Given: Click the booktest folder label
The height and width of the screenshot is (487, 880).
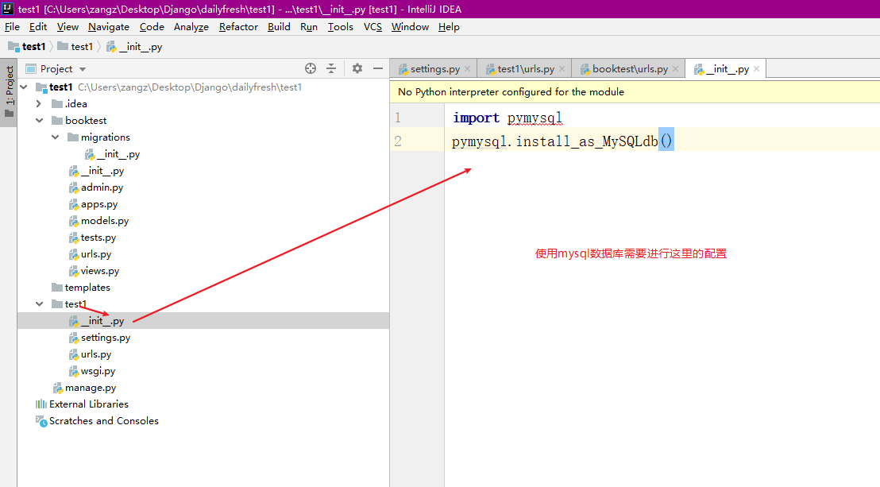Looking at the screenshot, I should (86, 120).
